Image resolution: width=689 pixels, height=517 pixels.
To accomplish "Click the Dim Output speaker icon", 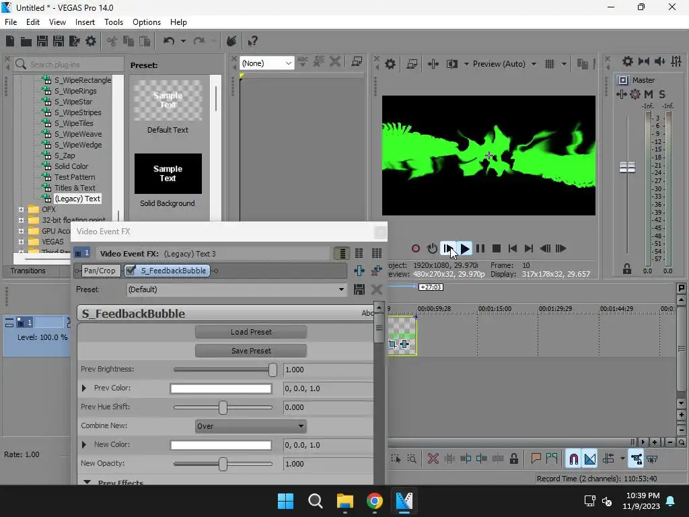I will click(x=660, y=61).
